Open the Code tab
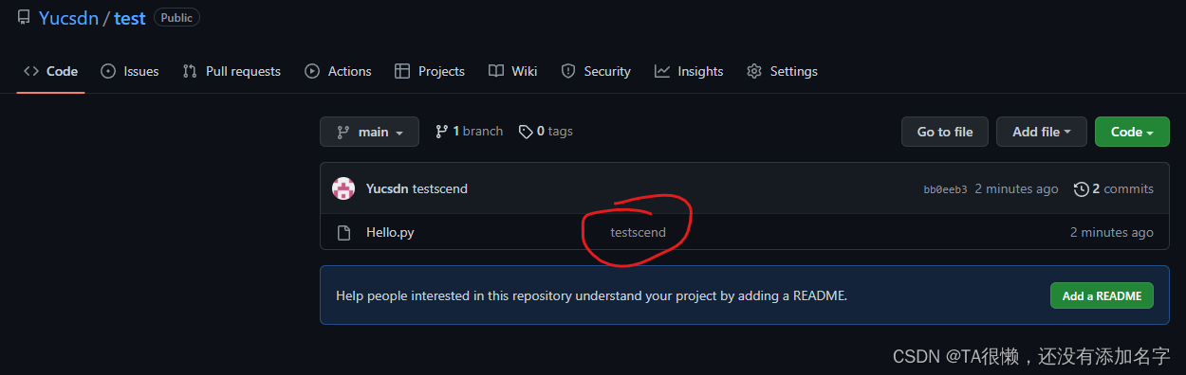Image resolution: width=1186 pixels, height=375 pixels. (51, 71)
